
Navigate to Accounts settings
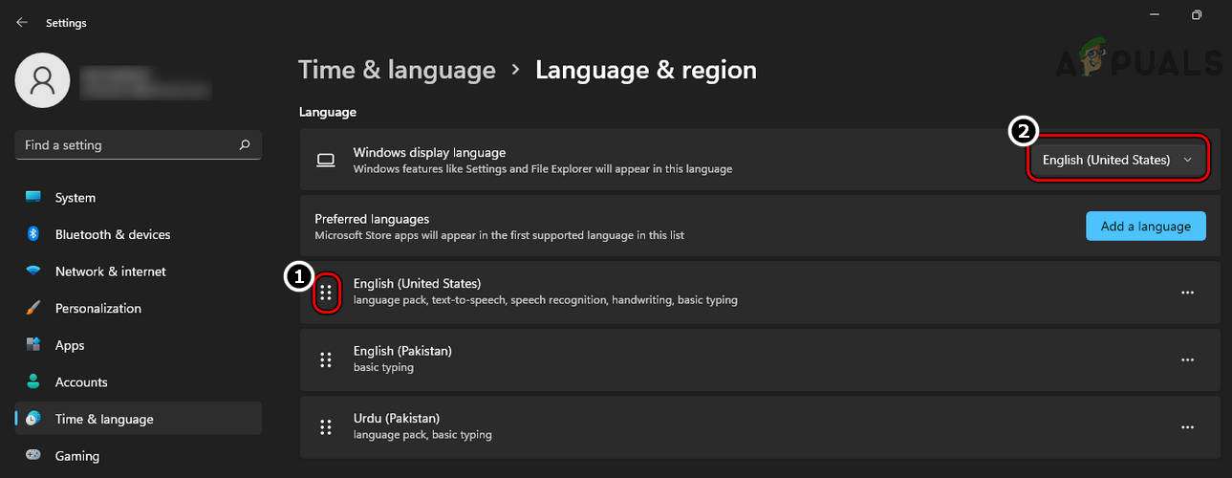click(x=81, y=382)
